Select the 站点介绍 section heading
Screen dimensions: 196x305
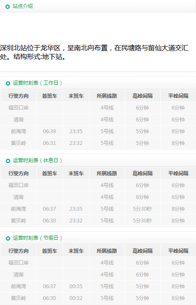23,6
